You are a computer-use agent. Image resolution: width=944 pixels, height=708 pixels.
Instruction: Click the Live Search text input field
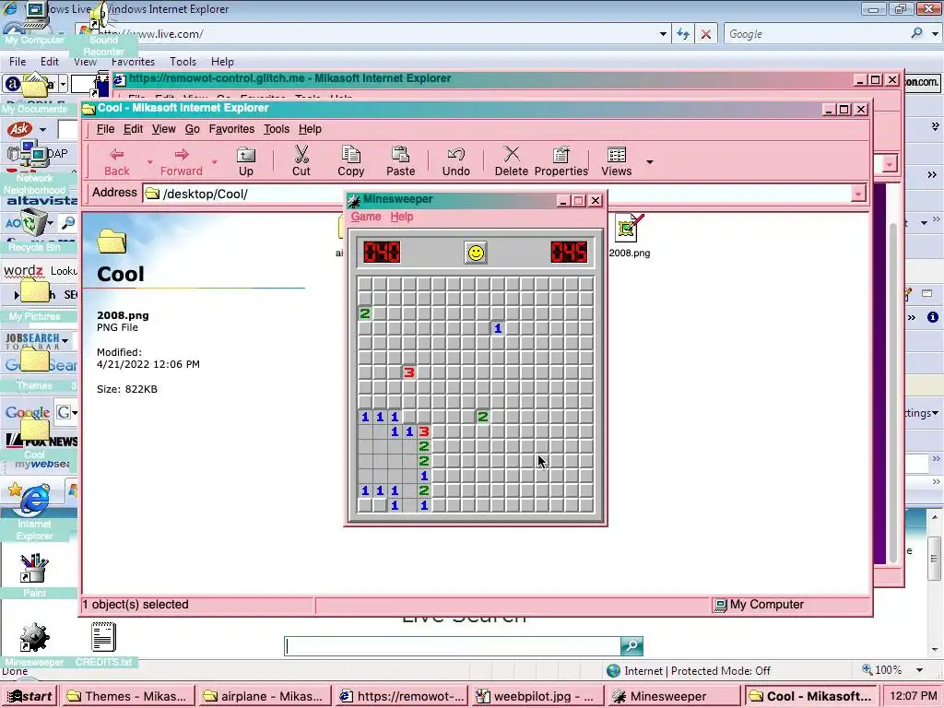[453, 646]
